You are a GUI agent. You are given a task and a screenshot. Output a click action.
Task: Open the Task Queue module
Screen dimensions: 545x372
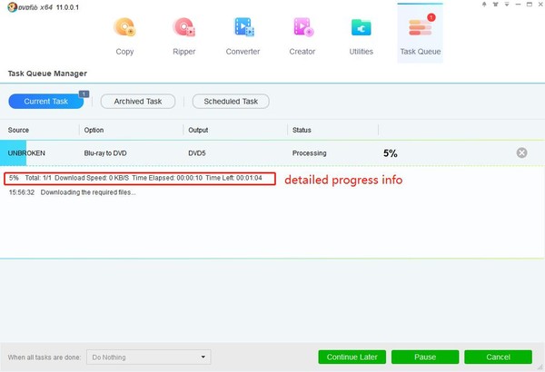(x=420, y=35)
